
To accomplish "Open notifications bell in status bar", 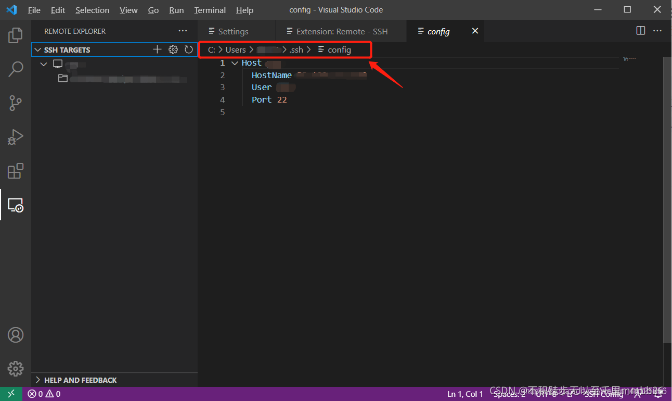I will [658, 394].
